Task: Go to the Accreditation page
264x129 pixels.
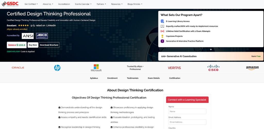Action: tap(64, 4)
